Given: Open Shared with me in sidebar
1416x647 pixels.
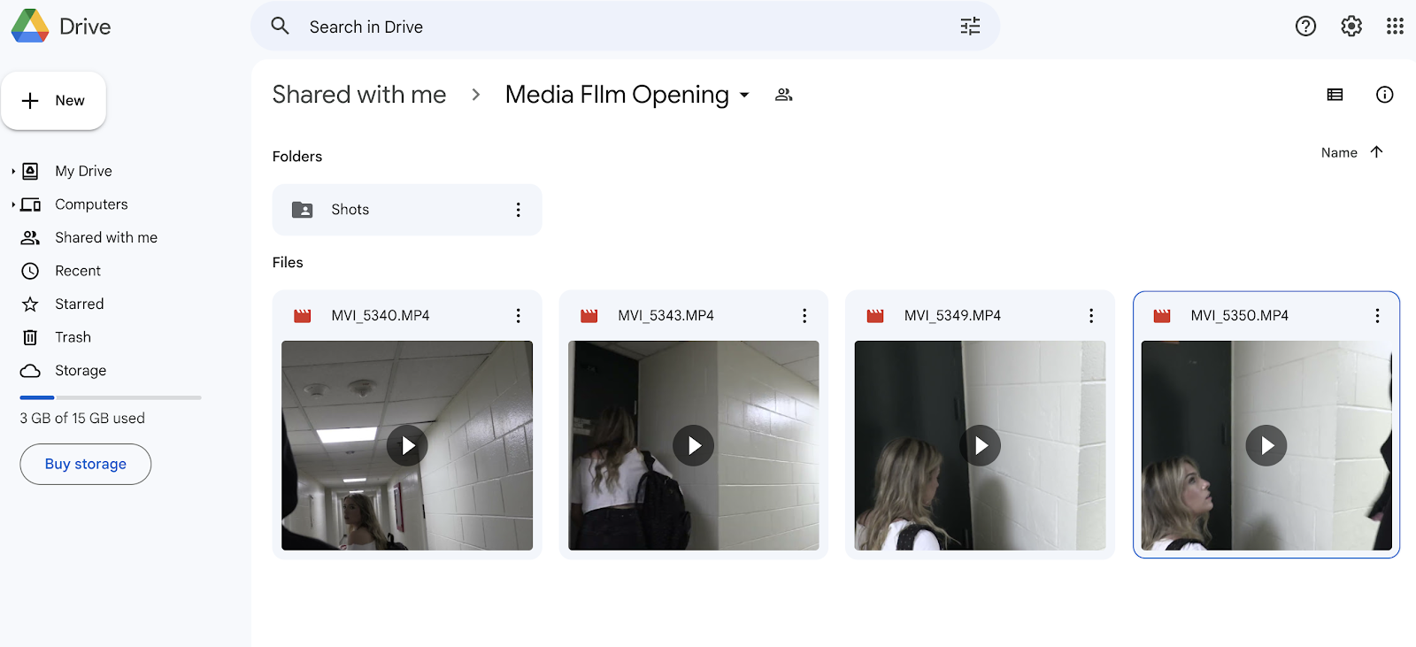Looking at the screenshot, I should click(106, 237).
